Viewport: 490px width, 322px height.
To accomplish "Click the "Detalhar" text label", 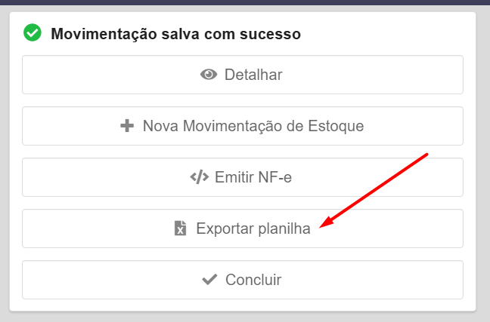I will 253,75.
